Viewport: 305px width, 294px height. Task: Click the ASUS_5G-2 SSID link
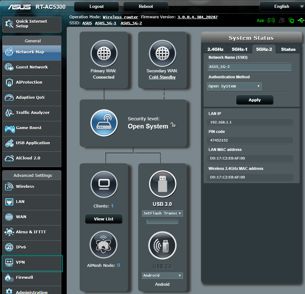pos(131,23)
